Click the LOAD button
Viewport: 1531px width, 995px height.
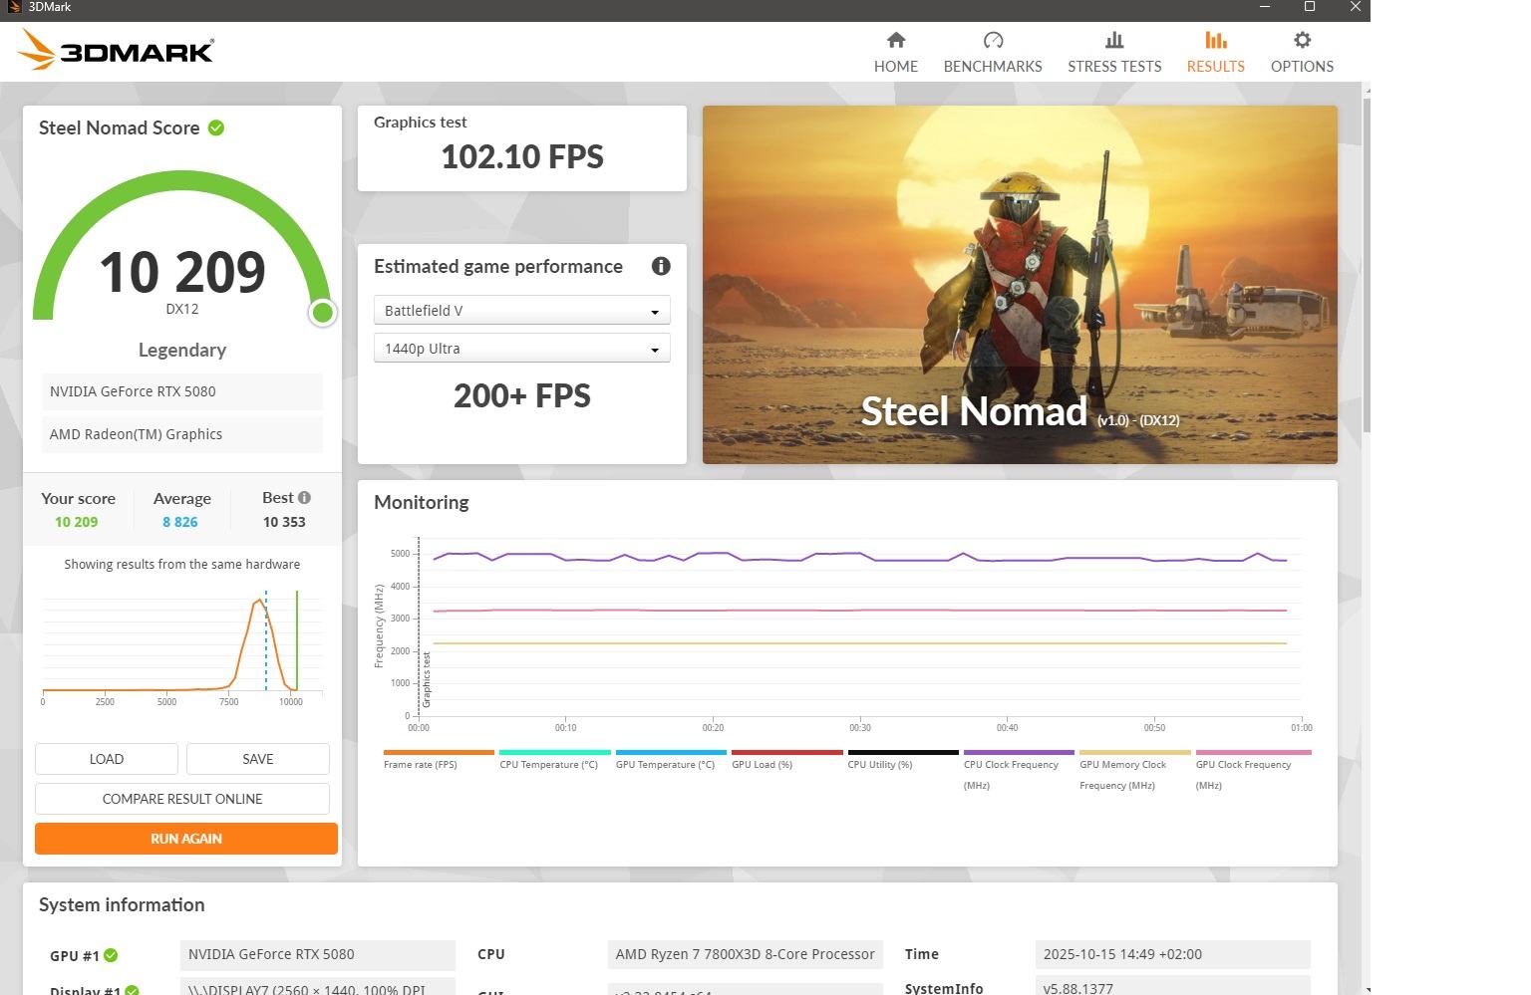coord(107,759)
